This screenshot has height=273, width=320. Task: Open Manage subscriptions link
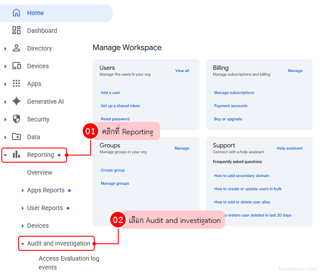(x=234, y=93)
